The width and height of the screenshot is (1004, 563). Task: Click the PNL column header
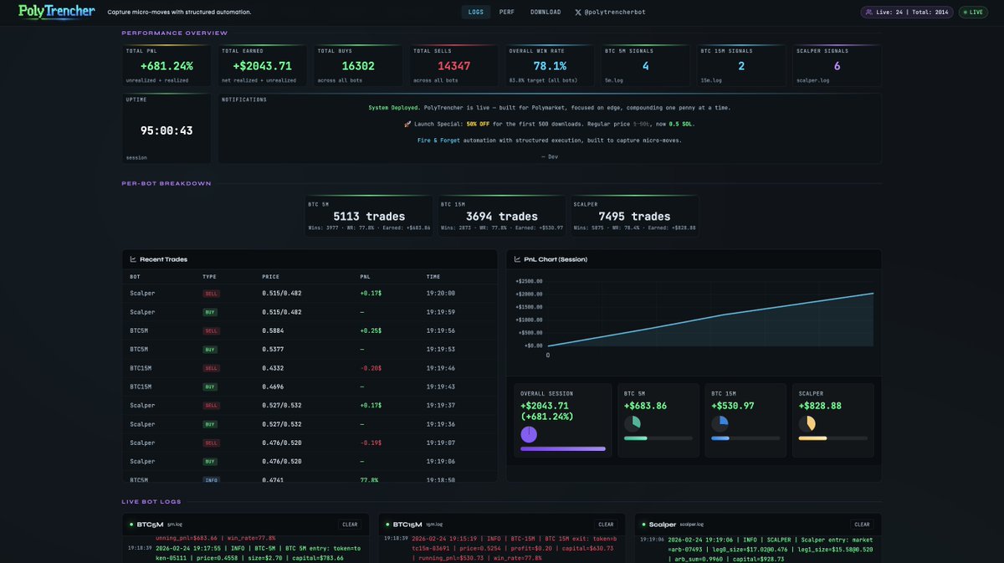click(x=365, y=276)
